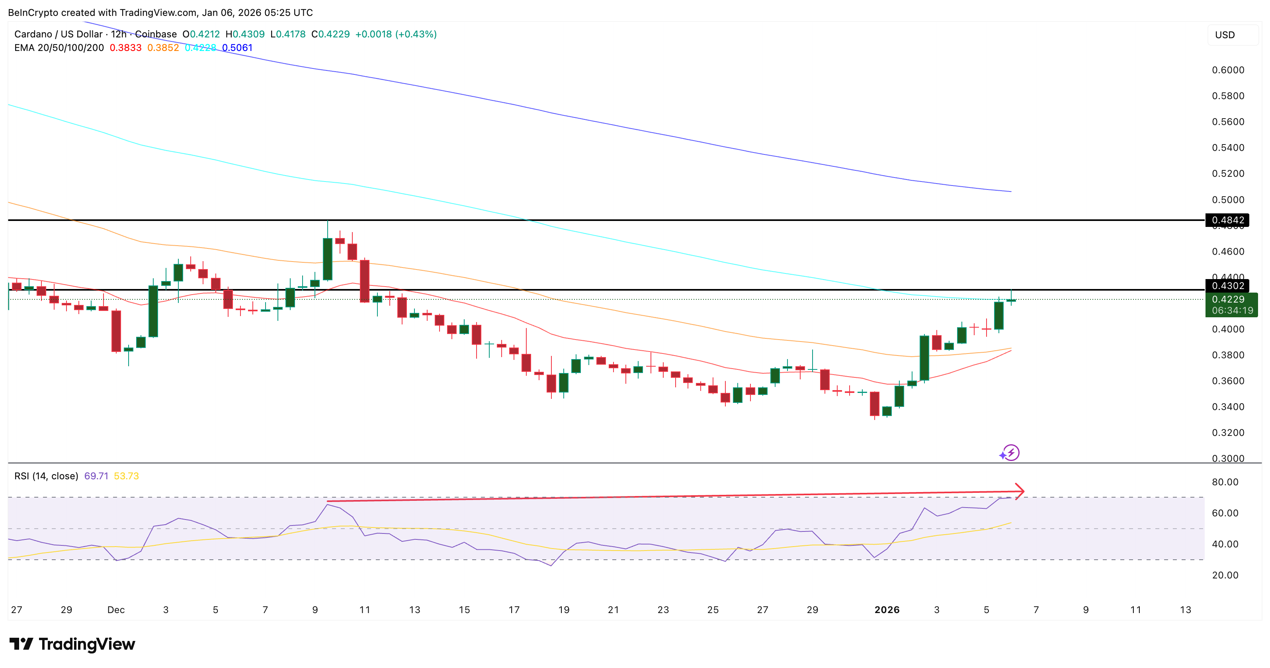The height and width of the screenshot is (668, 1270).
Task: Click the RSI value 69.71
Action: 97,476
